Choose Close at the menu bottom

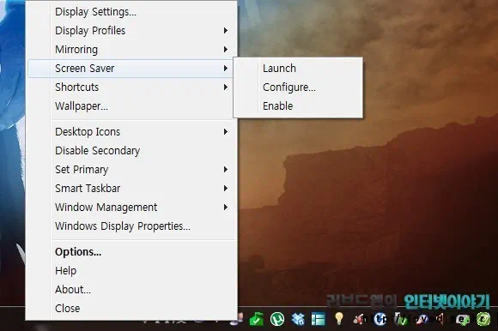click(x=131, y=308)
